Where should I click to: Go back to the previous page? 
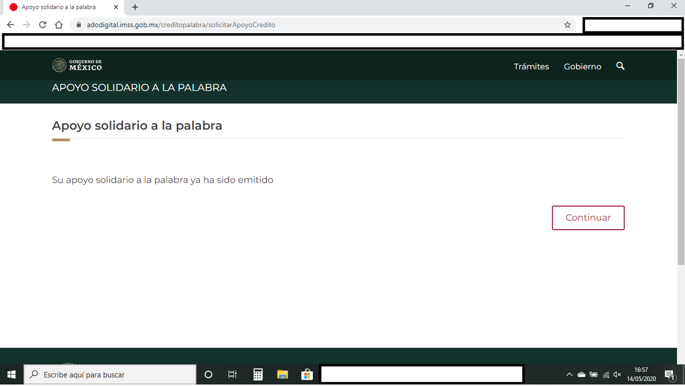pos(10,25)
